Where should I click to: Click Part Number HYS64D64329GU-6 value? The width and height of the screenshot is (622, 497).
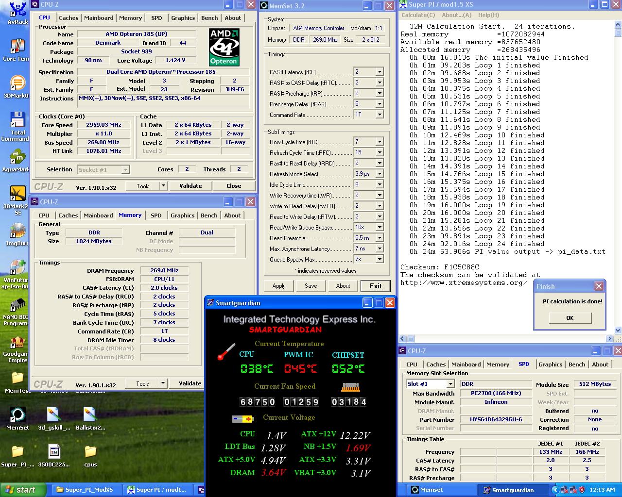point(496,419)
